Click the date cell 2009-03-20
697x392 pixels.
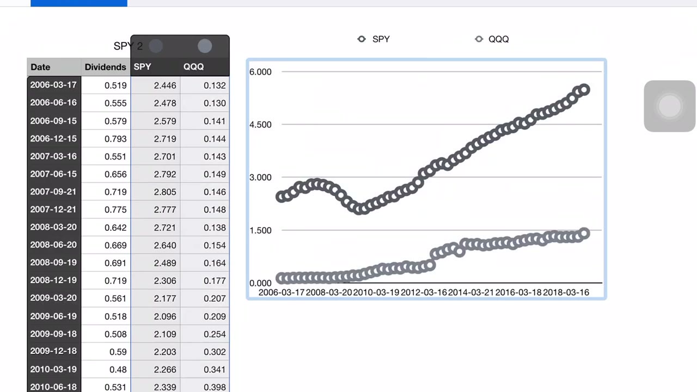[54, 298]
